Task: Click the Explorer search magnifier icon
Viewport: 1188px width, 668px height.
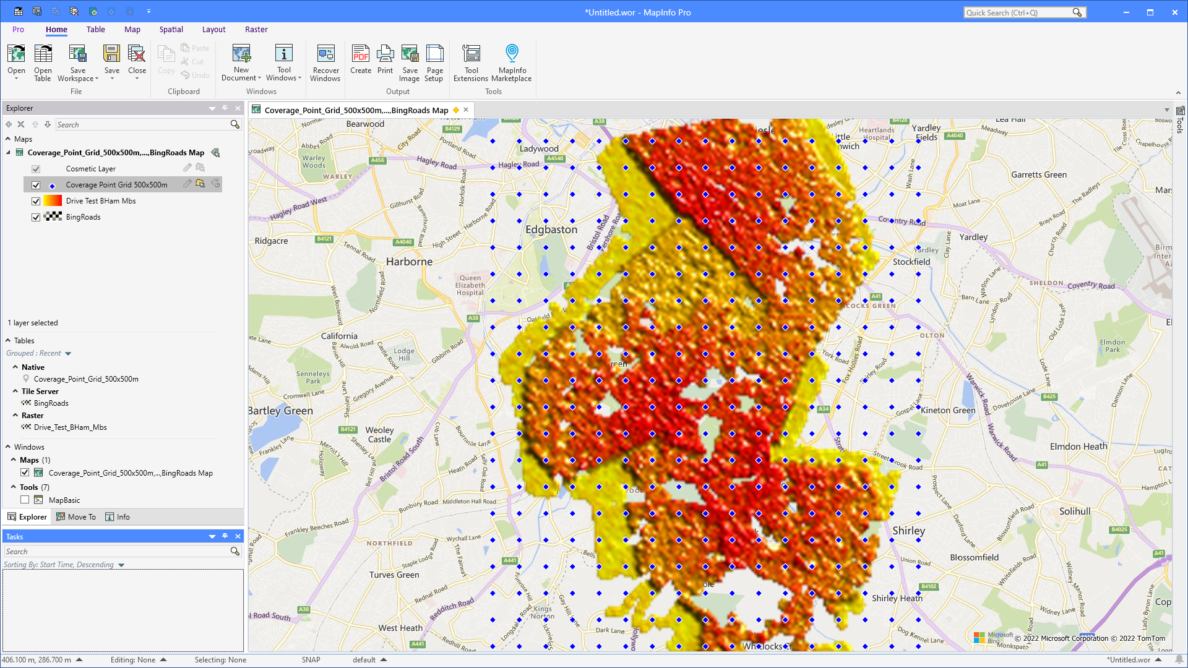Action: tap(235, 124)
